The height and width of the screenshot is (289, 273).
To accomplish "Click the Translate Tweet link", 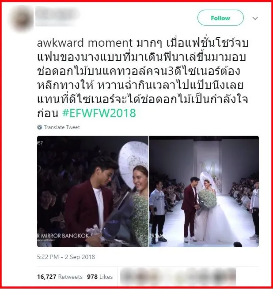I will click(62, 127).
